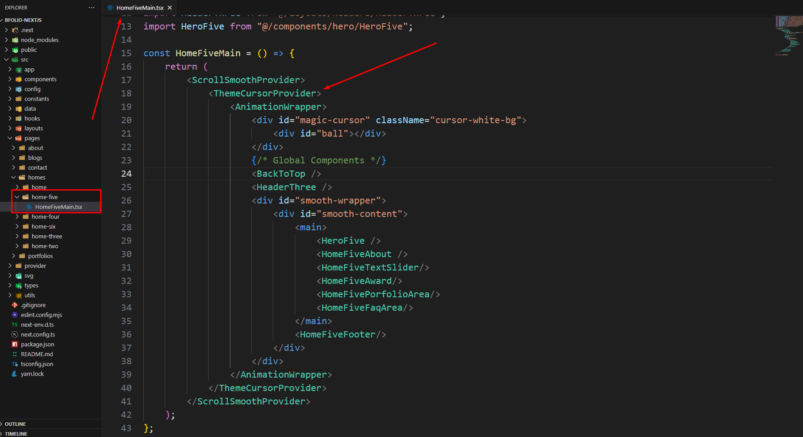This screenshot has height=437, width=803.
Task: Open eslint.config.mjs in the explorer
Action: (x=41, y=315)
